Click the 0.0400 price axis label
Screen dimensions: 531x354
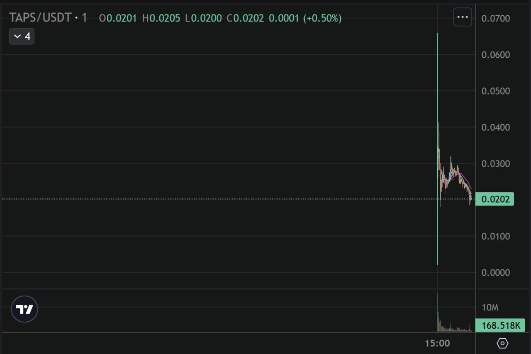click(x=496, y=127)
